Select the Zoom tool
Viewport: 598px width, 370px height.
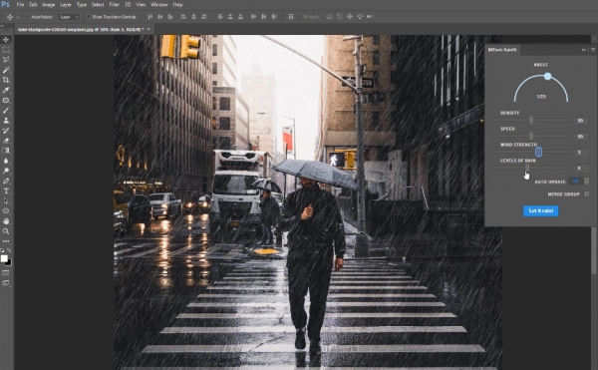pos(6,231)
